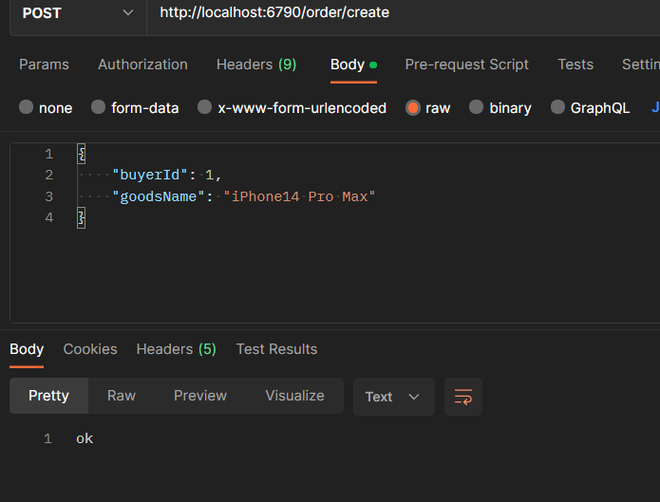Switch response view to Preview

pyautogui.click(x=200, y=396)
